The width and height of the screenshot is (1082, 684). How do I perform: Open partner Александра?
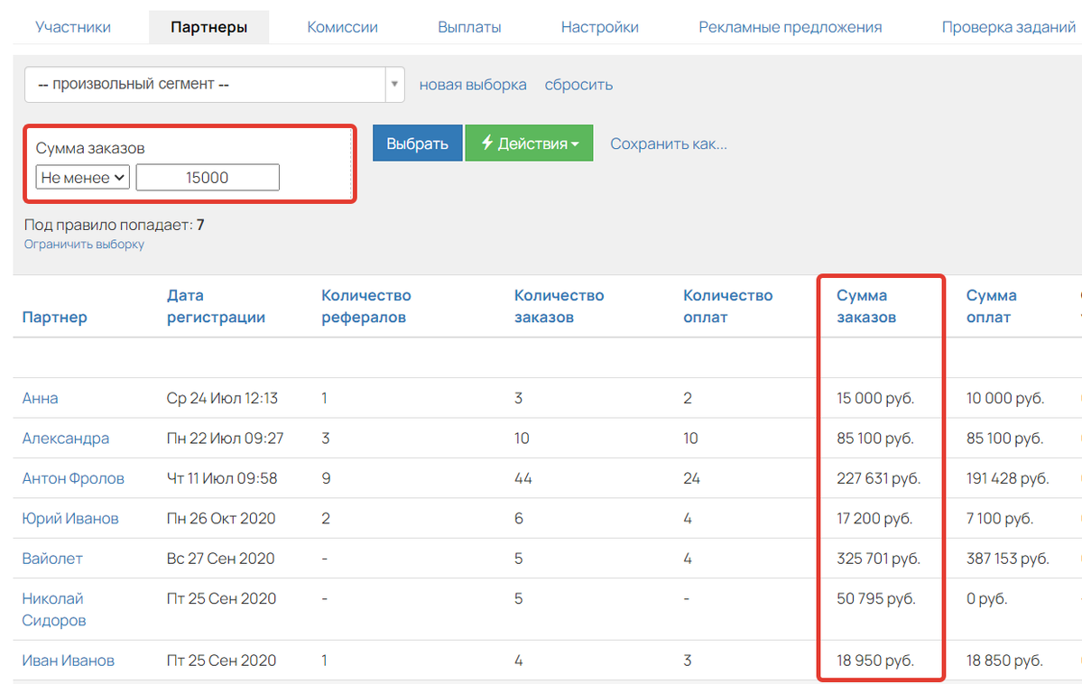pyautogui.click(x=66, y=439)
